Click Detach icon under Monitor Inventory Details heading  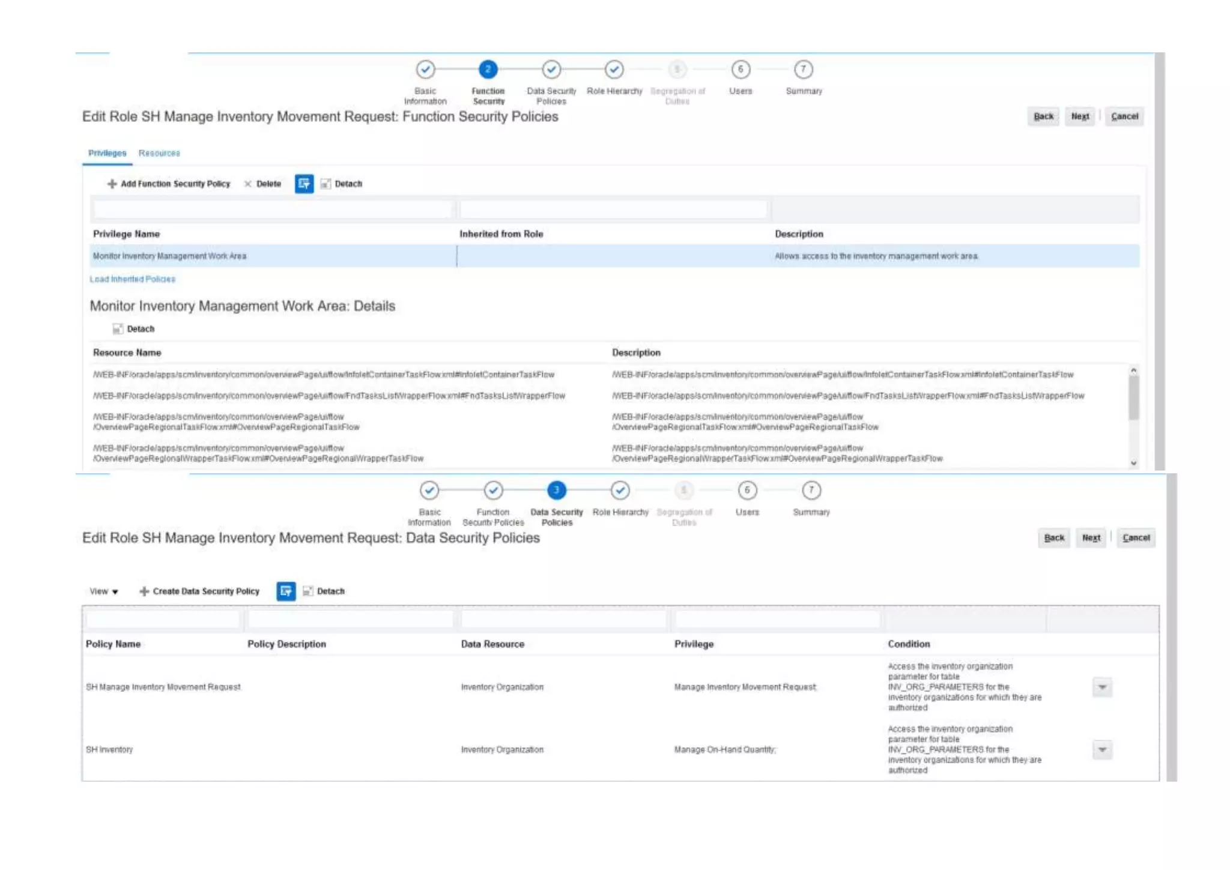(118, 329)
